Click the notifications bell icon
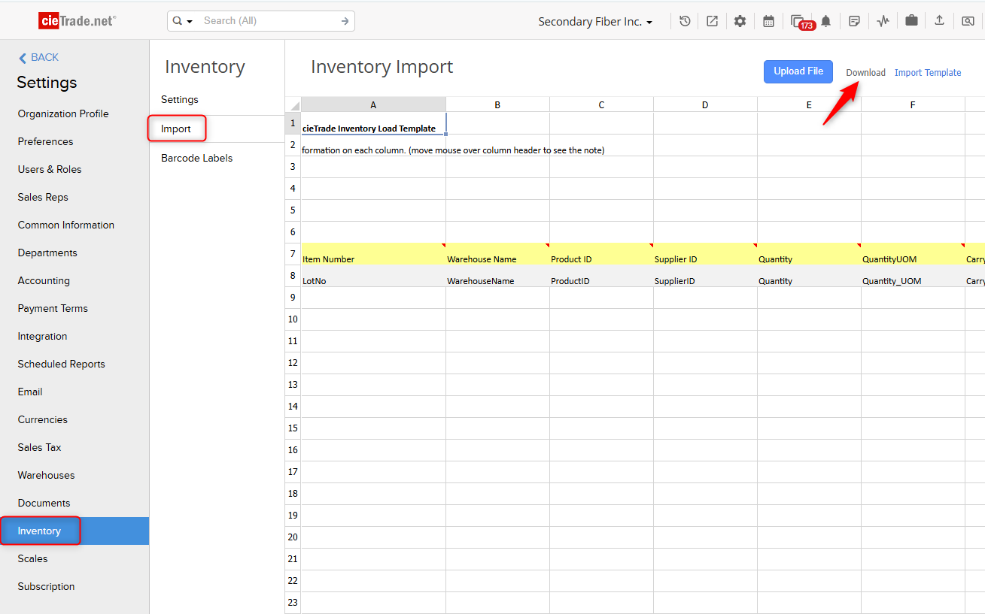 click(826, 21)
